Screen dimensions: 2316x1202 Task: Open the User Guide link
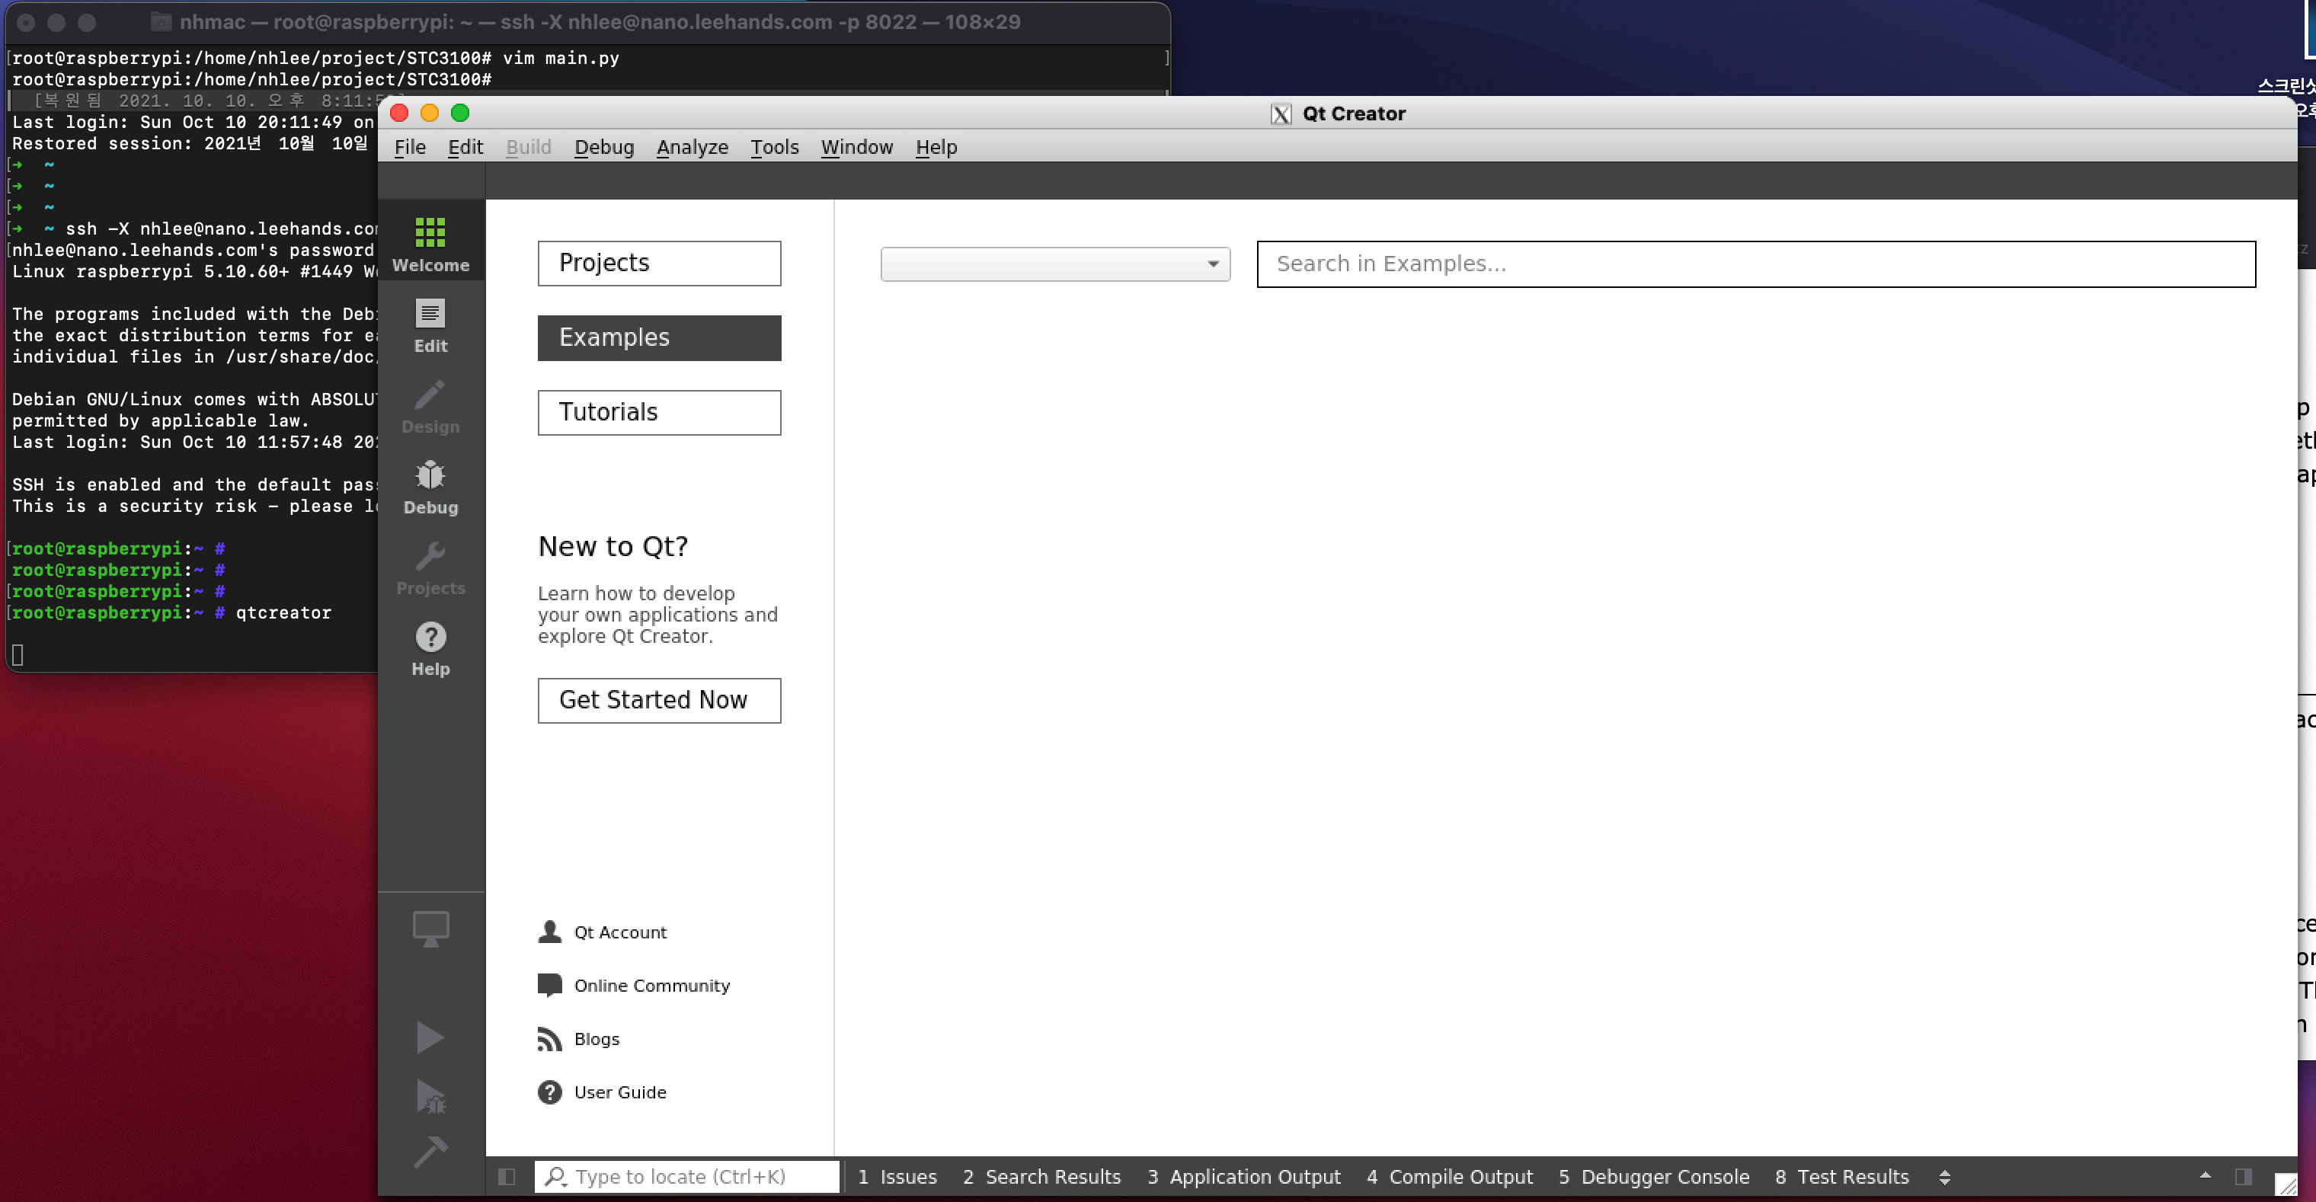tap(620, 1092)
